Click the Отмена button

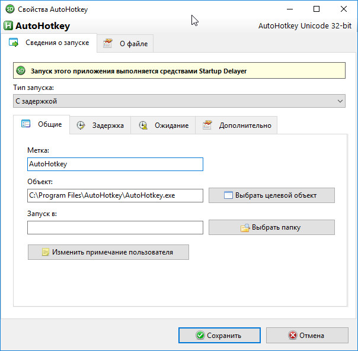tap(307, 335)
